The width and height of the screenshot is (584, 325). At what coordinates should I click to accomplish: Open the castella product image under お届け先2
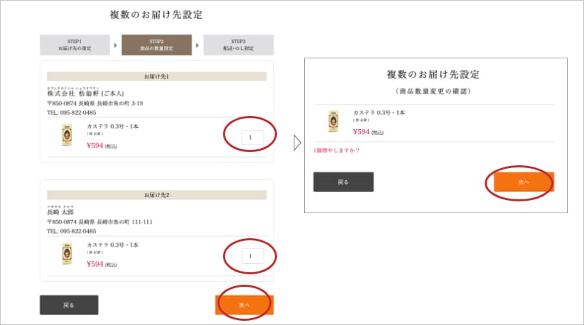67,254
